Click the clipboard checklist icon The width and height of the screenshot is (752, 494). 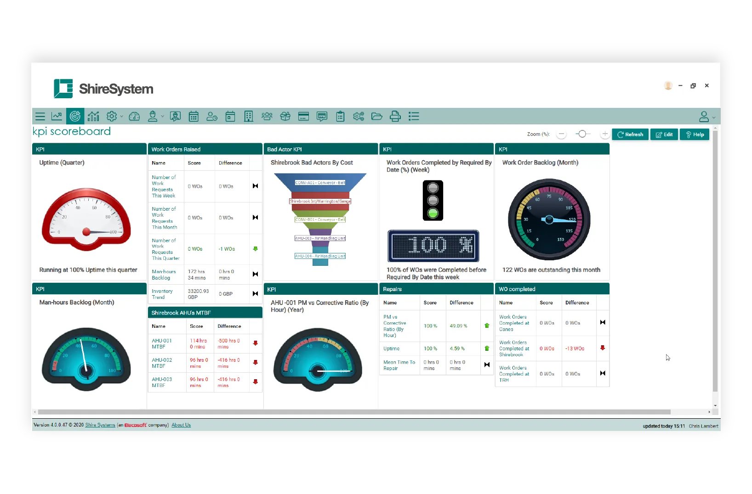point(340,117)
